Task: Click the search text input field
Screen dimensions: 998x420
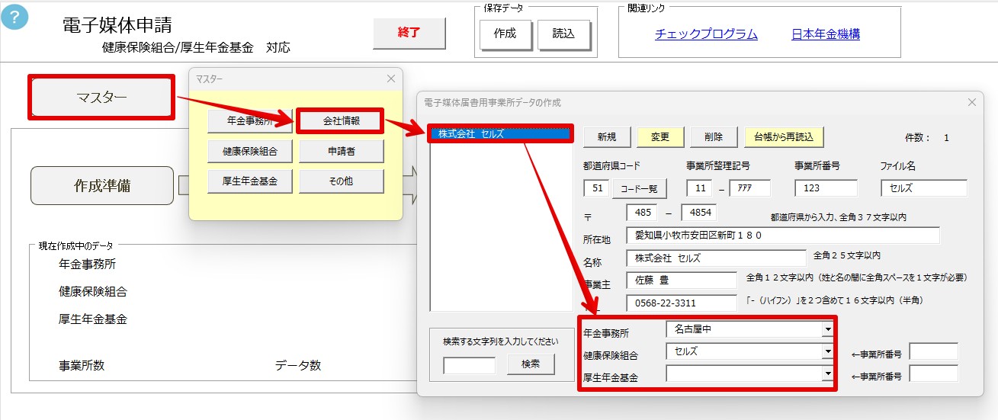Action: (470, 365)
